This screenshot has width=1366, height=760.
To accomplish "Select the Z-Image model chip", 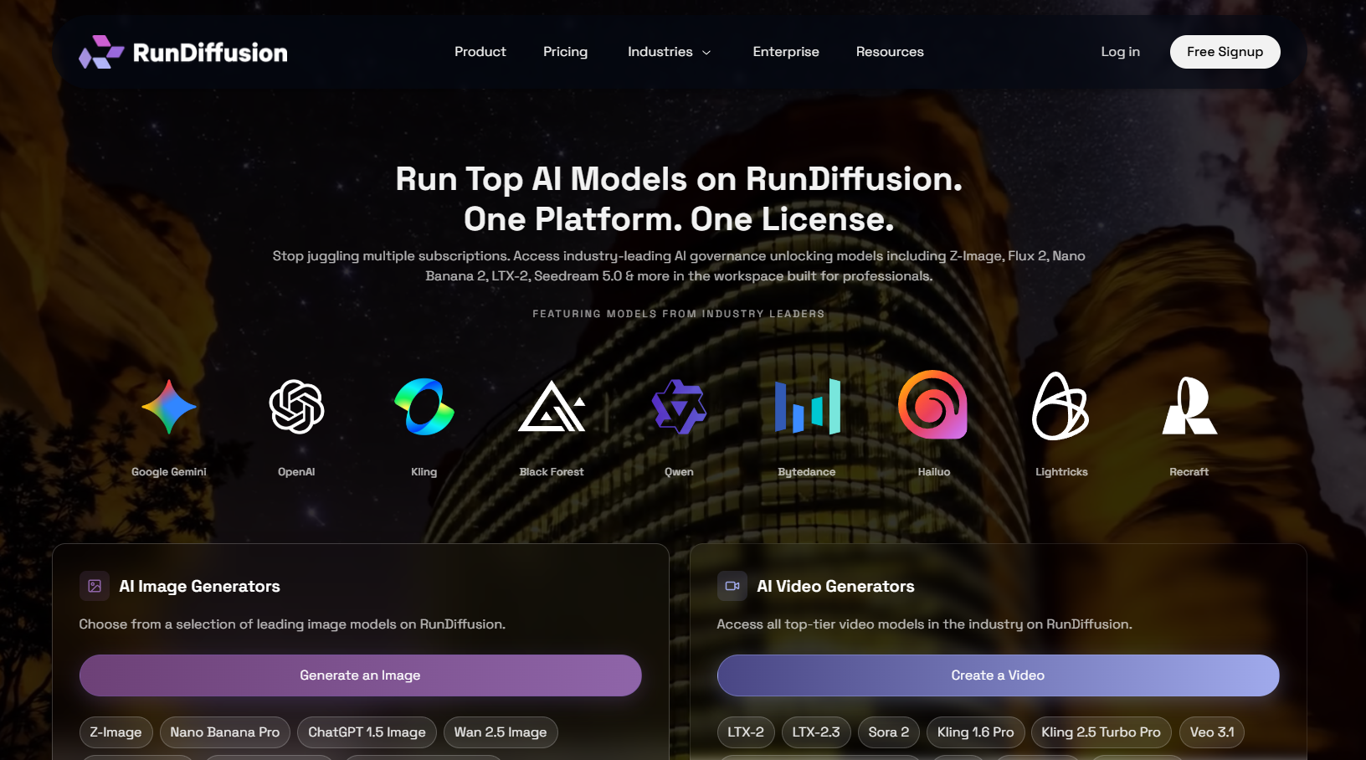I will tap(116, 732).
